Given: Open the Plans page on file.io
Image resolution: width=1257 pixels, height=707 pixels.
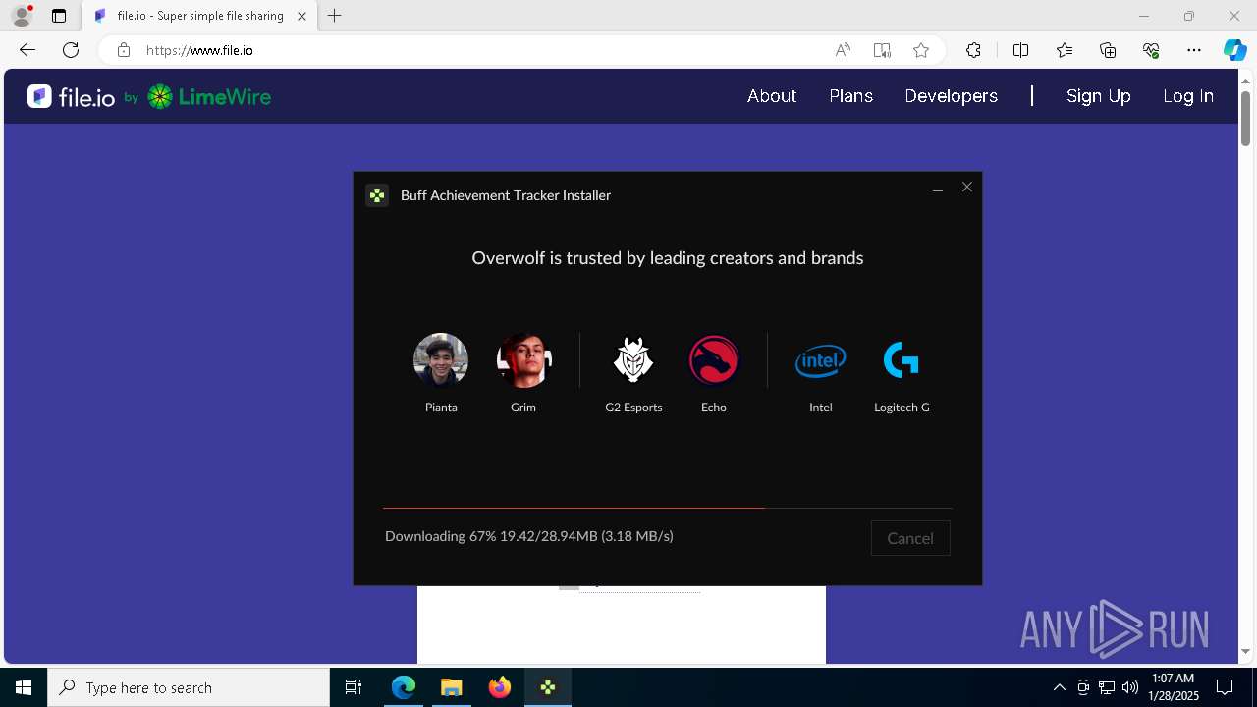Looking at the screenshot, I should click(851, 96).
